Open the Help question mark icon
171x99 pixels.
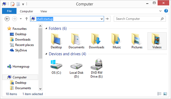pos(166,11)
